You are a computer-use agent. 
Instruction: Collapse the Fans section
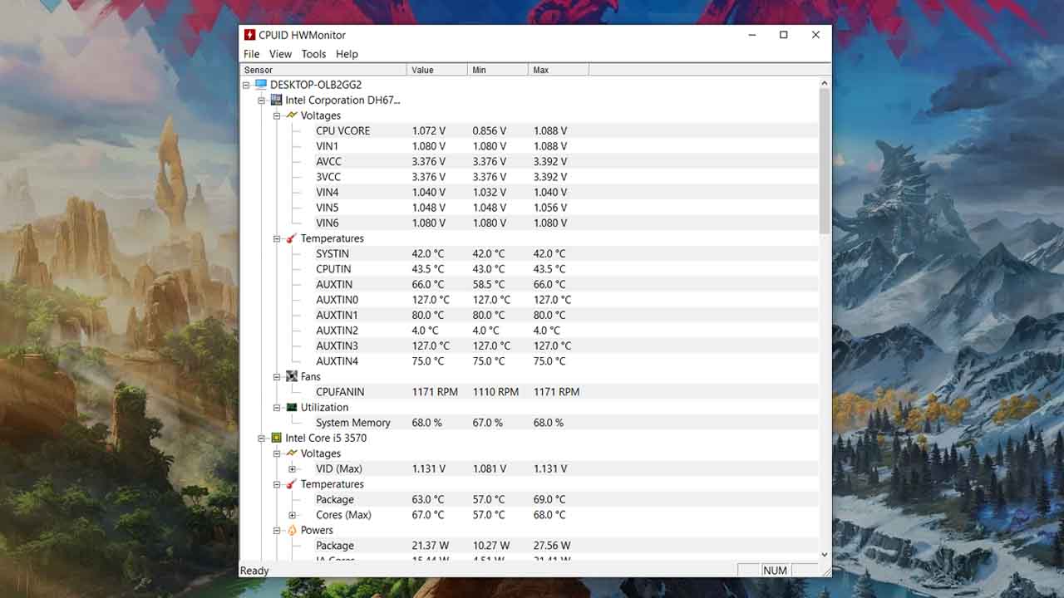pyautogui.click(x=277, y=376)
